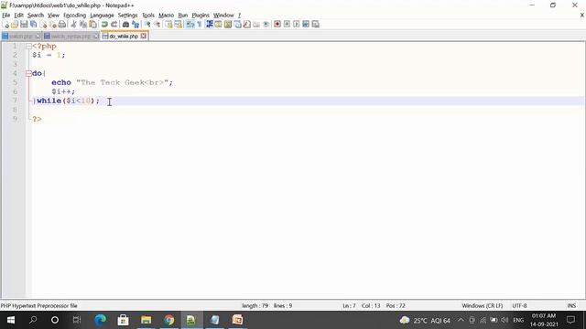586x329 pixels.
Task: Switch to the switch_syntax.php tab
Action: (x=71, y=37)
